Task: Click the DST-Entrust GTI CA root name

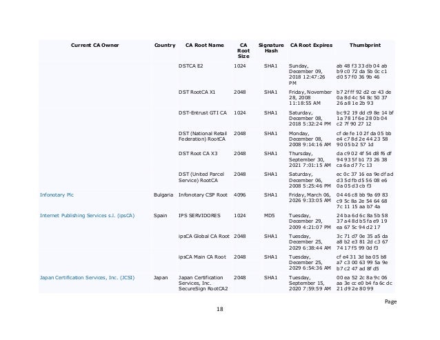Action: click(x=203, y=113)
